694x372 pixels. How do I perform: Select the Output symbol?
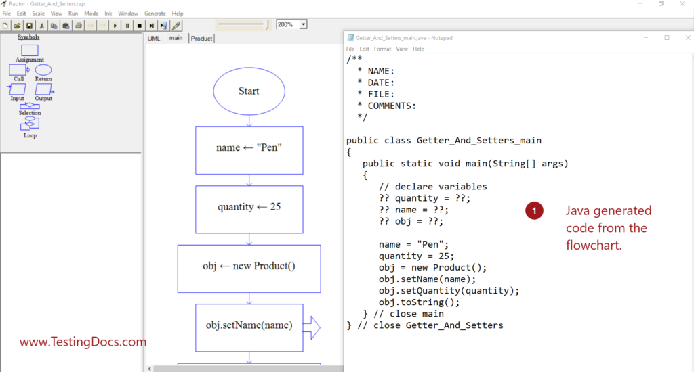[44, 89]
